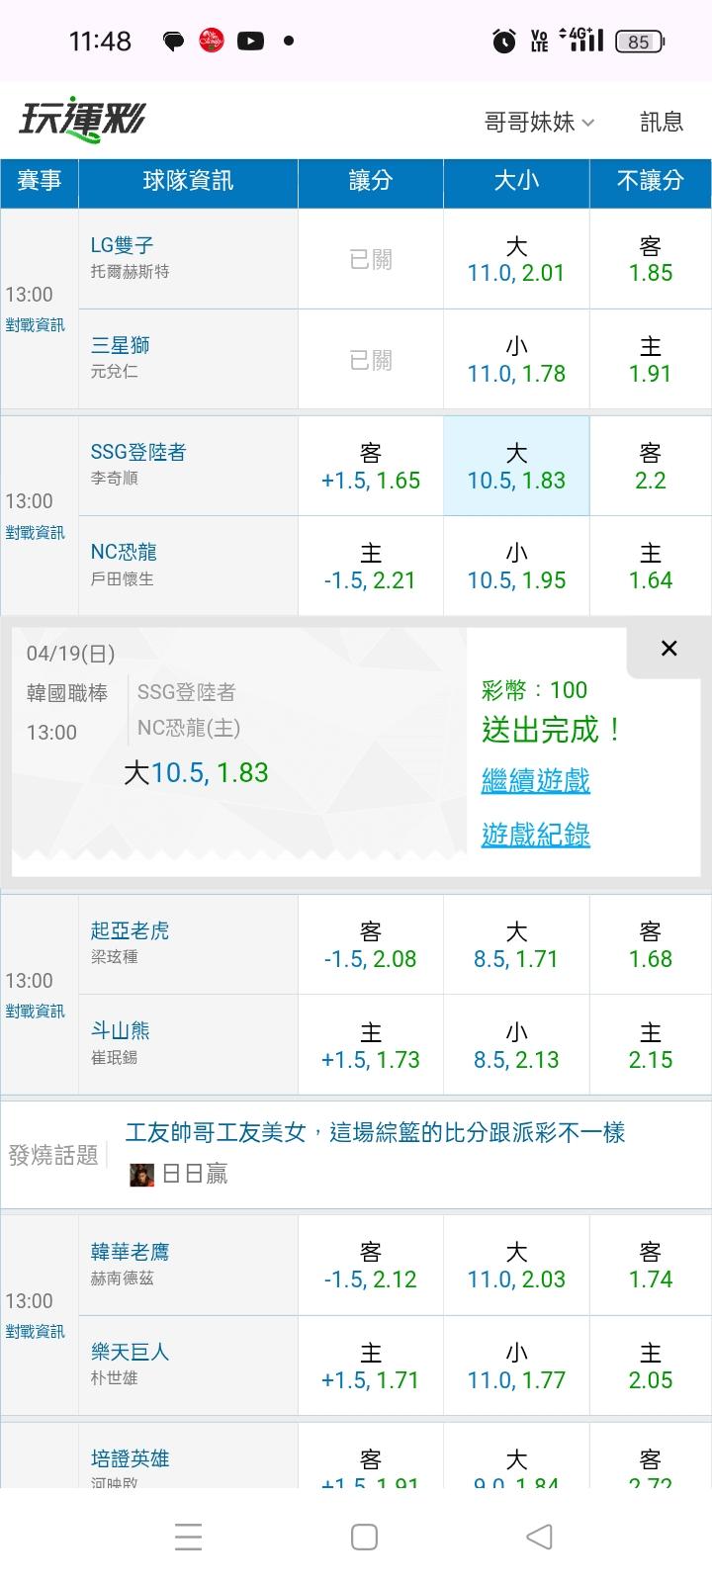Select NC恐龍 小 10.5 odds cell
This screenshot has height=1586, width=712.
[516, 567]
